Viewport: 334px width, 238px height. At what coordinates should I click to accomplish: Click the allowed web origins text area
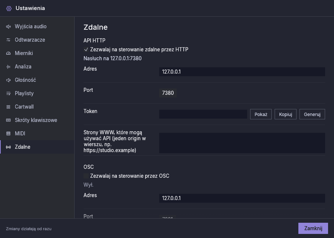[x=242, y=143]
